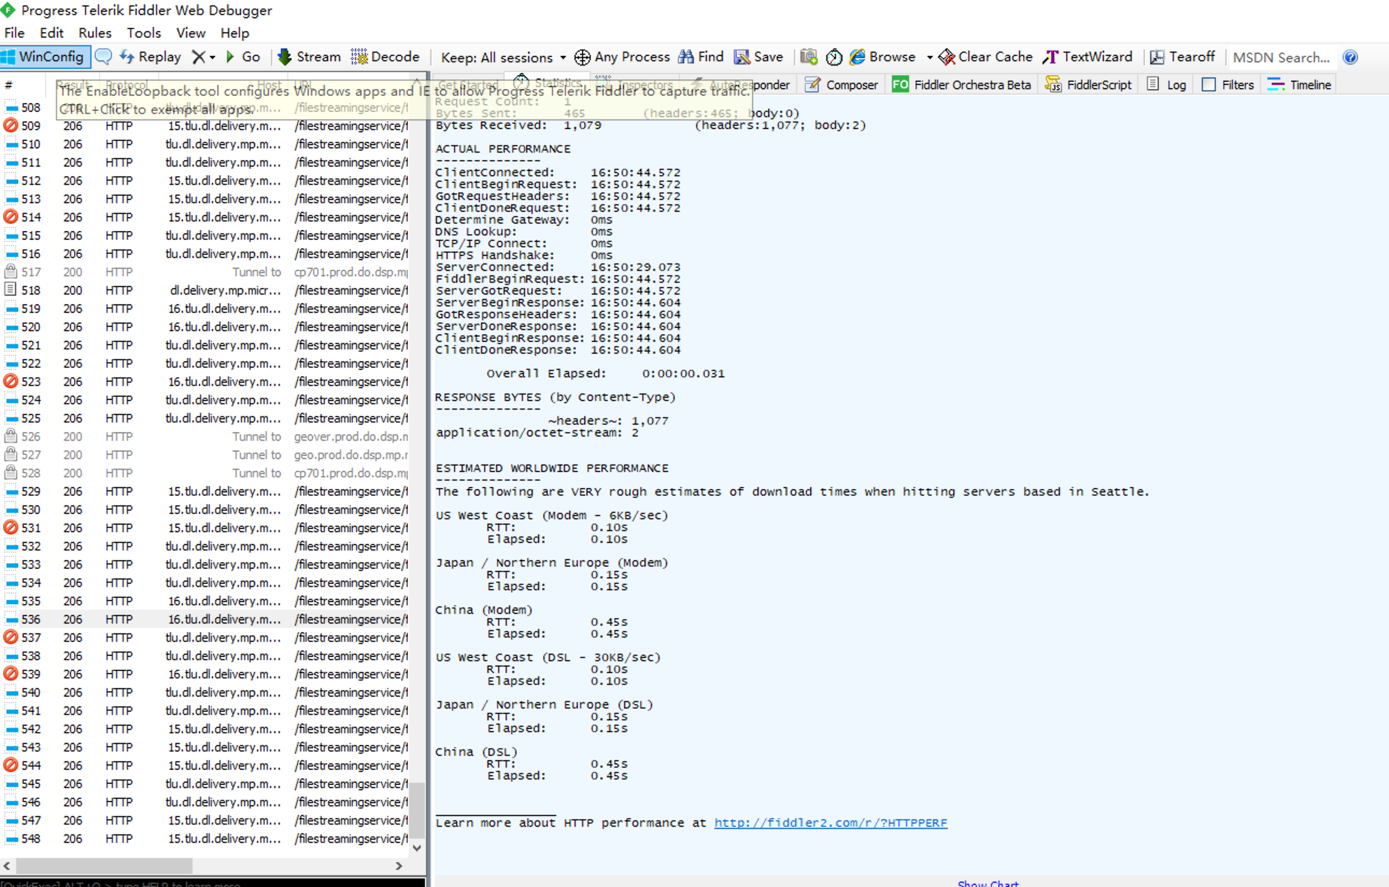Click the camera screenshot icon

(x=809, y=56)
